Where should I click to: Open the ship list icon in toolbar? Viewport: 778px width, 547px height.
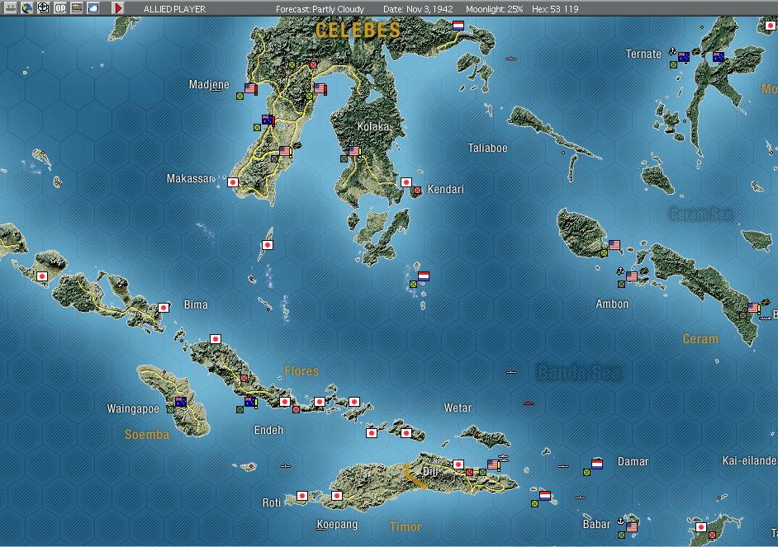point(11,8)
